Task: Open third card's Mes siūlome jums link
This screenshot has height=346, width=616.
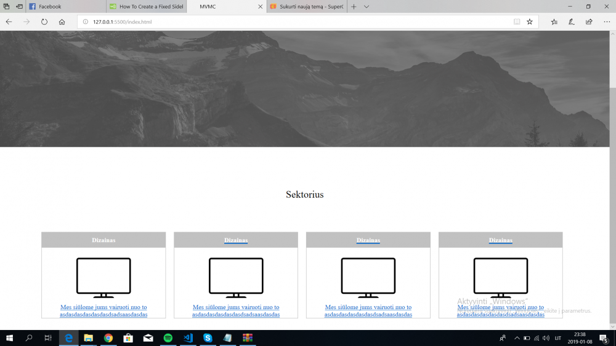Action: [368, 311]
